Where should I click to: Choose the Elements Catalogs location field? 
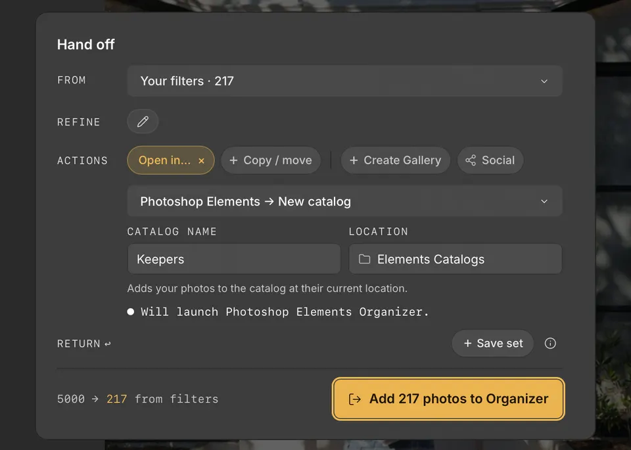(x=455, y=259)
